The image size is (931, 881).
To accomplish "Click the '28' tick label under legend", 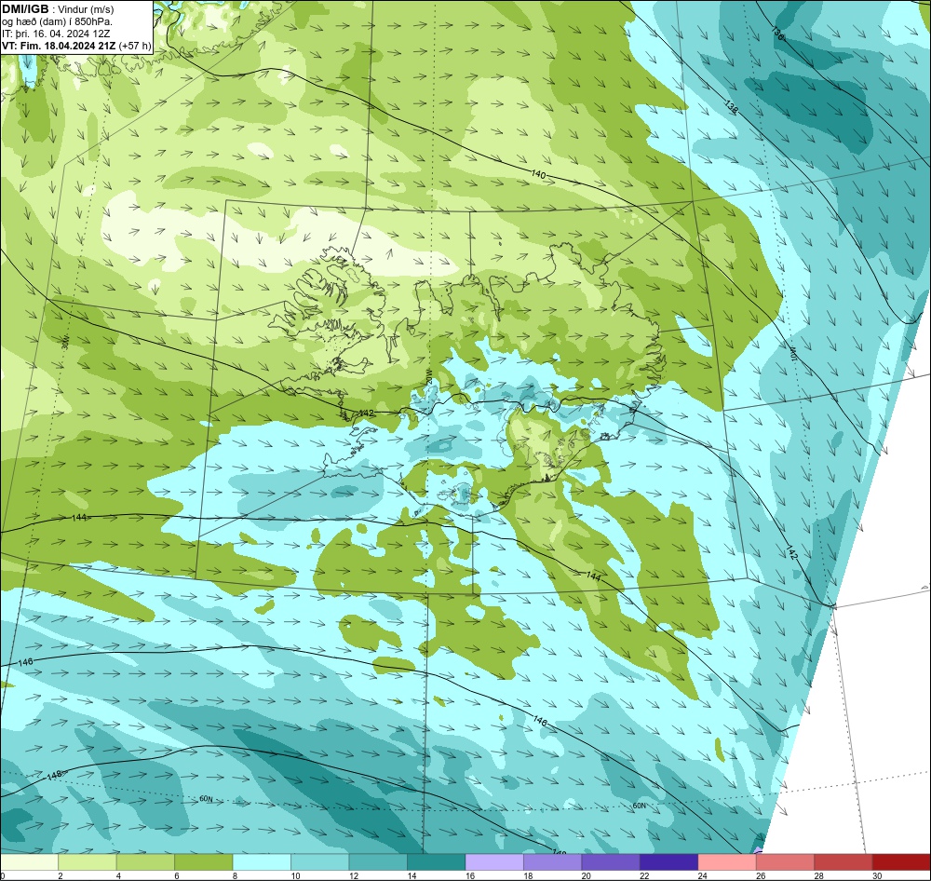I will coord(819,875).
